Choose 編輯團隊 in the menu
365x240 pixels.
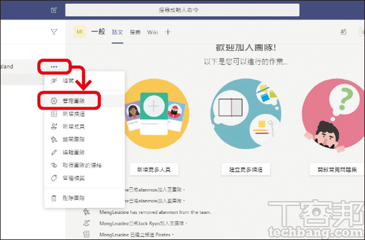[85, 153]
